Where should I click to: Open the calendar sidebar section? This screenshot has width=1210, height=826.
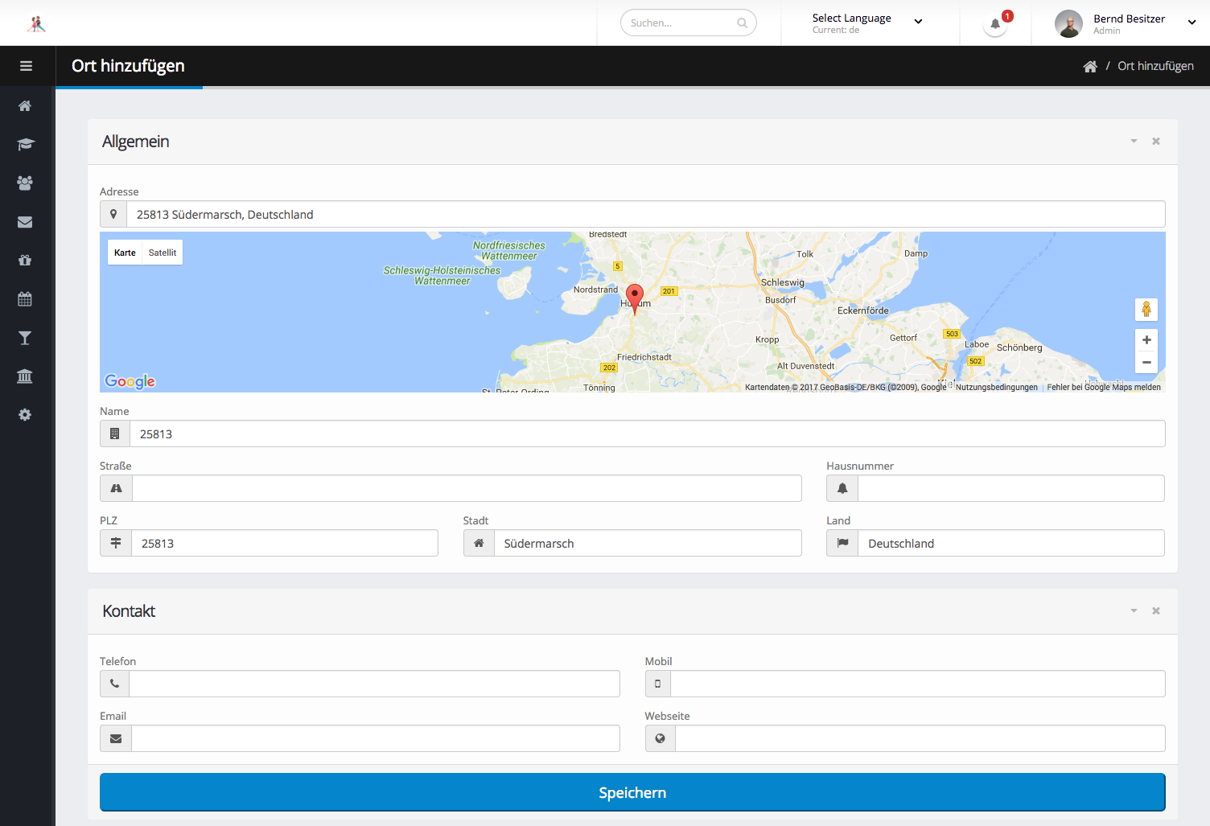coord(25,299)
